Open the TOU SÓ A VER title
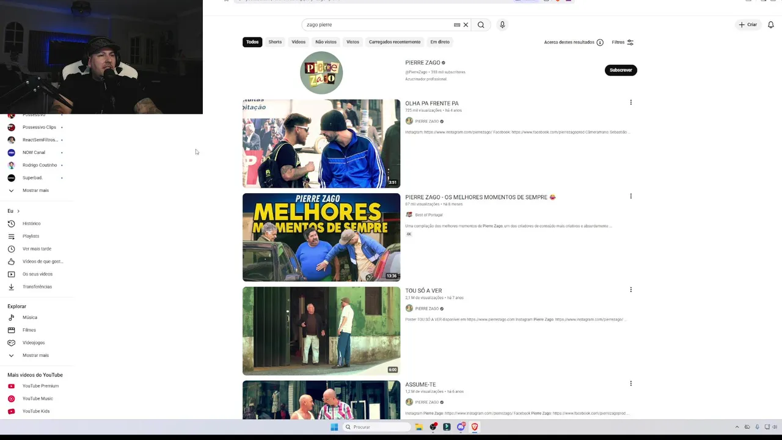Screen dimensions: 782x440 pos(423,291)
